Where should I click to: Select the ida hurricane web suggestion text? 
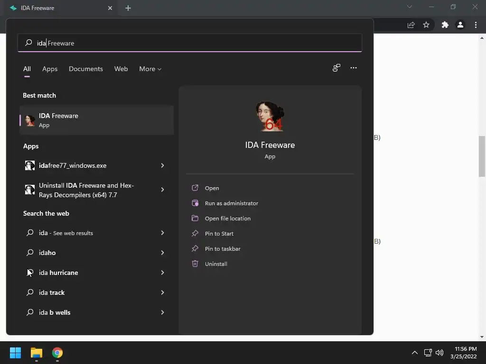point(58,273)
